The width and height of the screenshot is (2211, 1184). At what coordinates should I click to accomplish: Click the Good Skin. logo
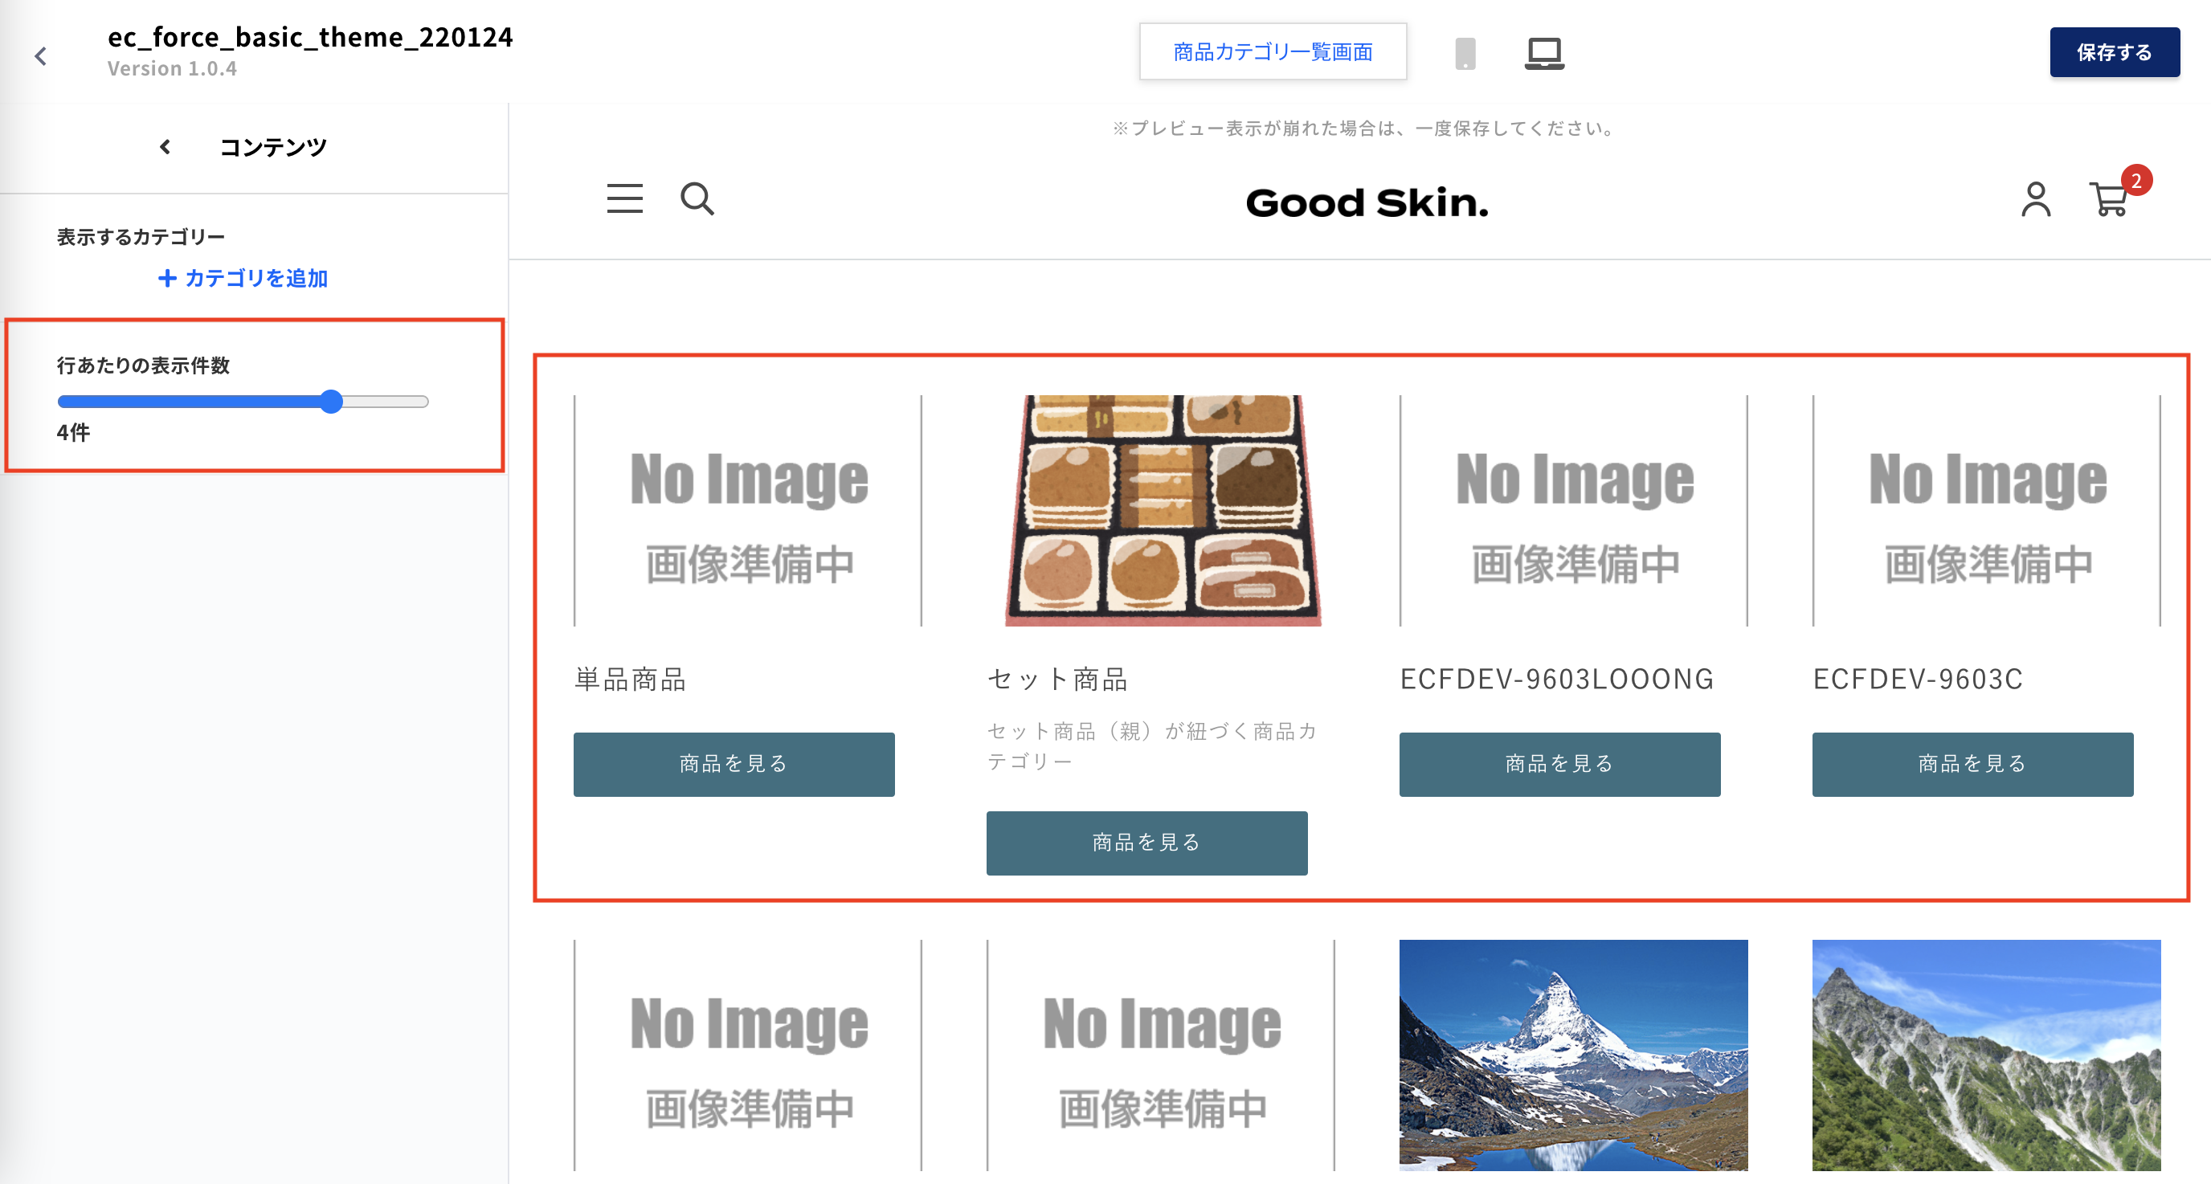(1367, 202)
